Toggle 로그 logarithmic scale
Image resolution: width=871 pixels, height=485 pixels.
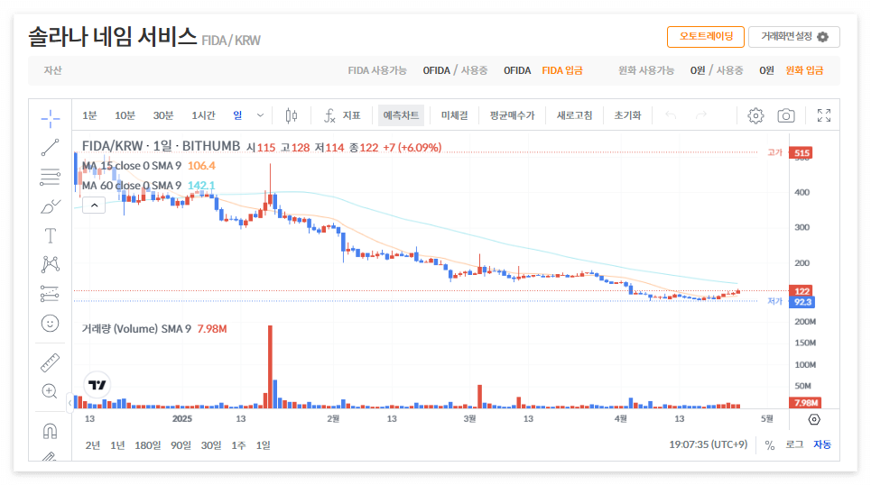click(794, 445)
